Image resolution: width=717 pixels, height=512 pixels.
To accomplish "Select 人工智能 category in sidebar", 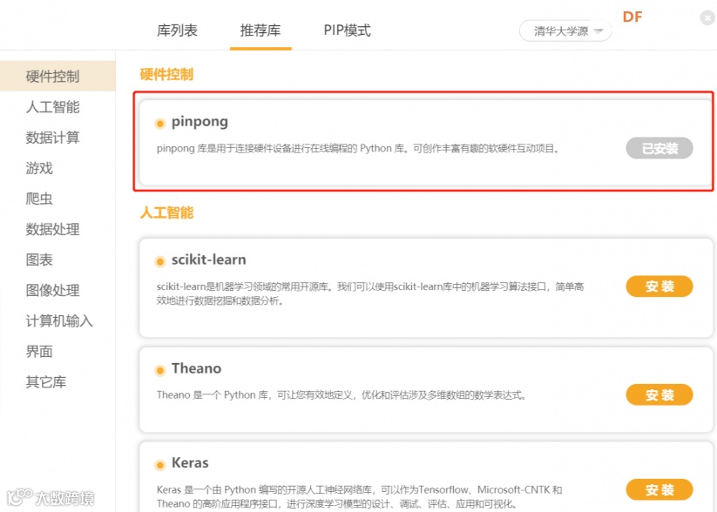I will [52, 107].
